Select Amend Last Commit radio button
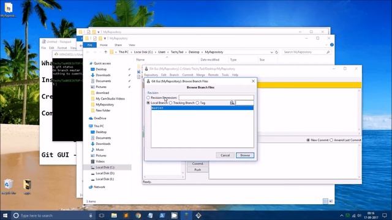This screenshot has height=220, width=392. pos(331,140)
